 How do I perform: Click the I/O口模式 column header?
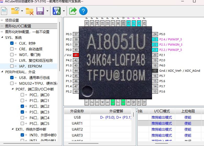(162, 111)
